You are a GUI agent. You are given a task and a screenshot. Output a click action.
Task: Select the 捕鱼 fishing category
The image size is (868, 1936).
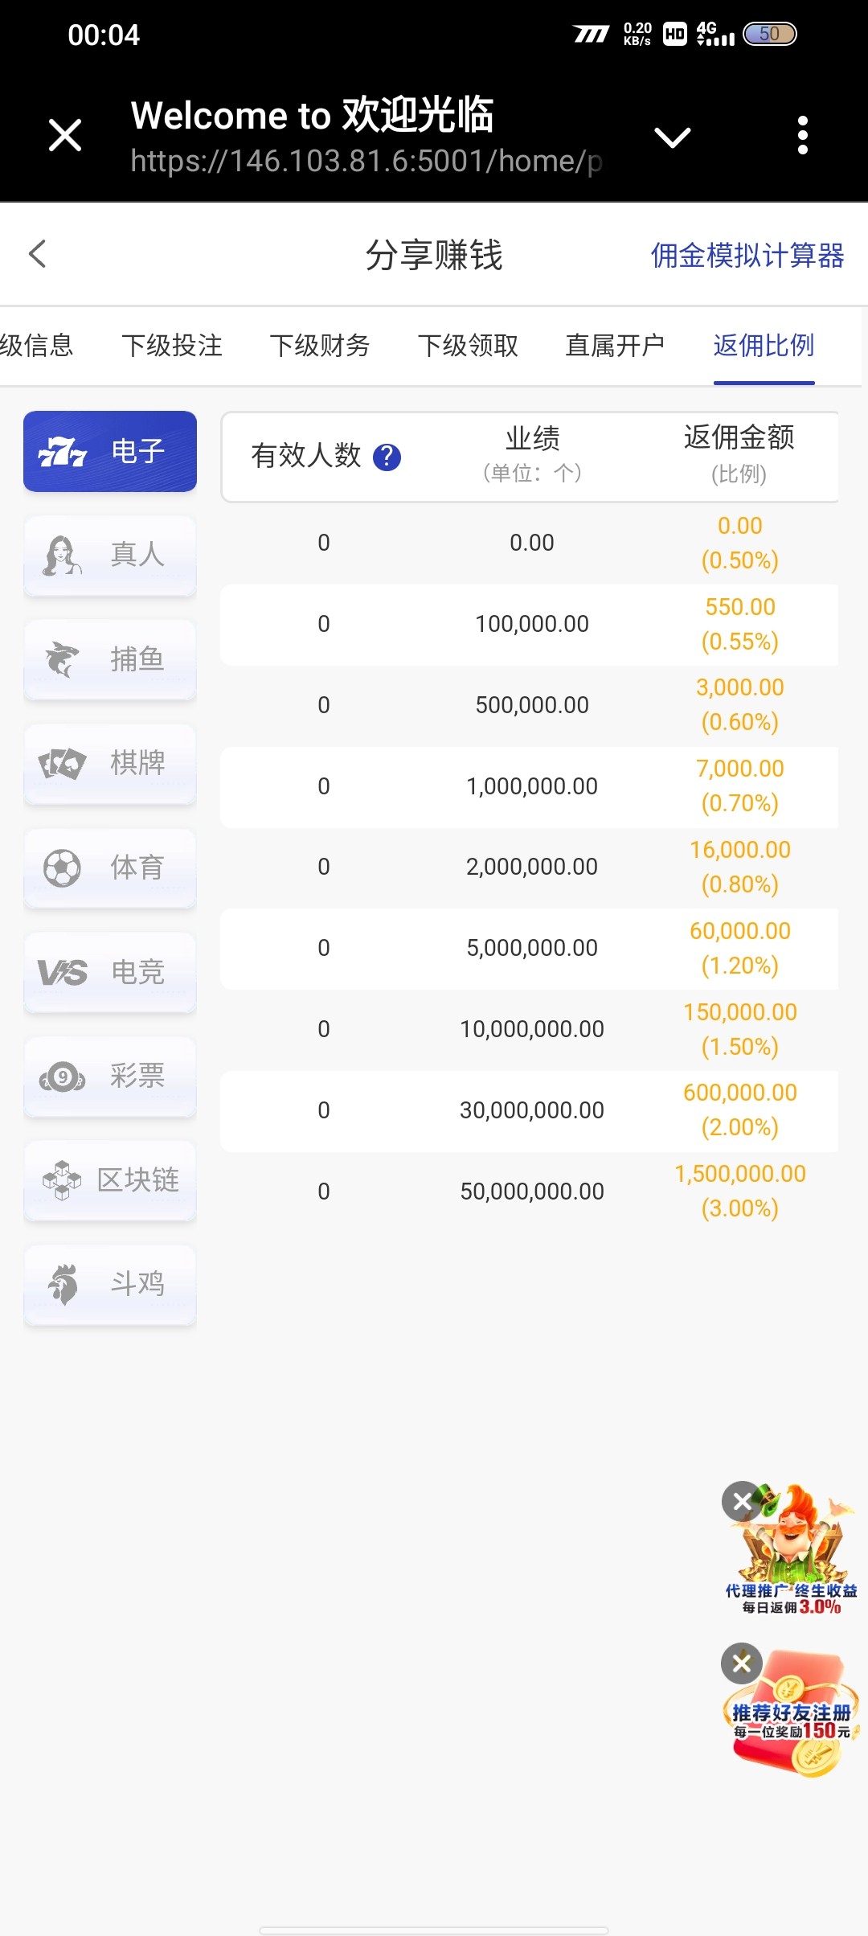pyautogui.click(x=110, y=659)
